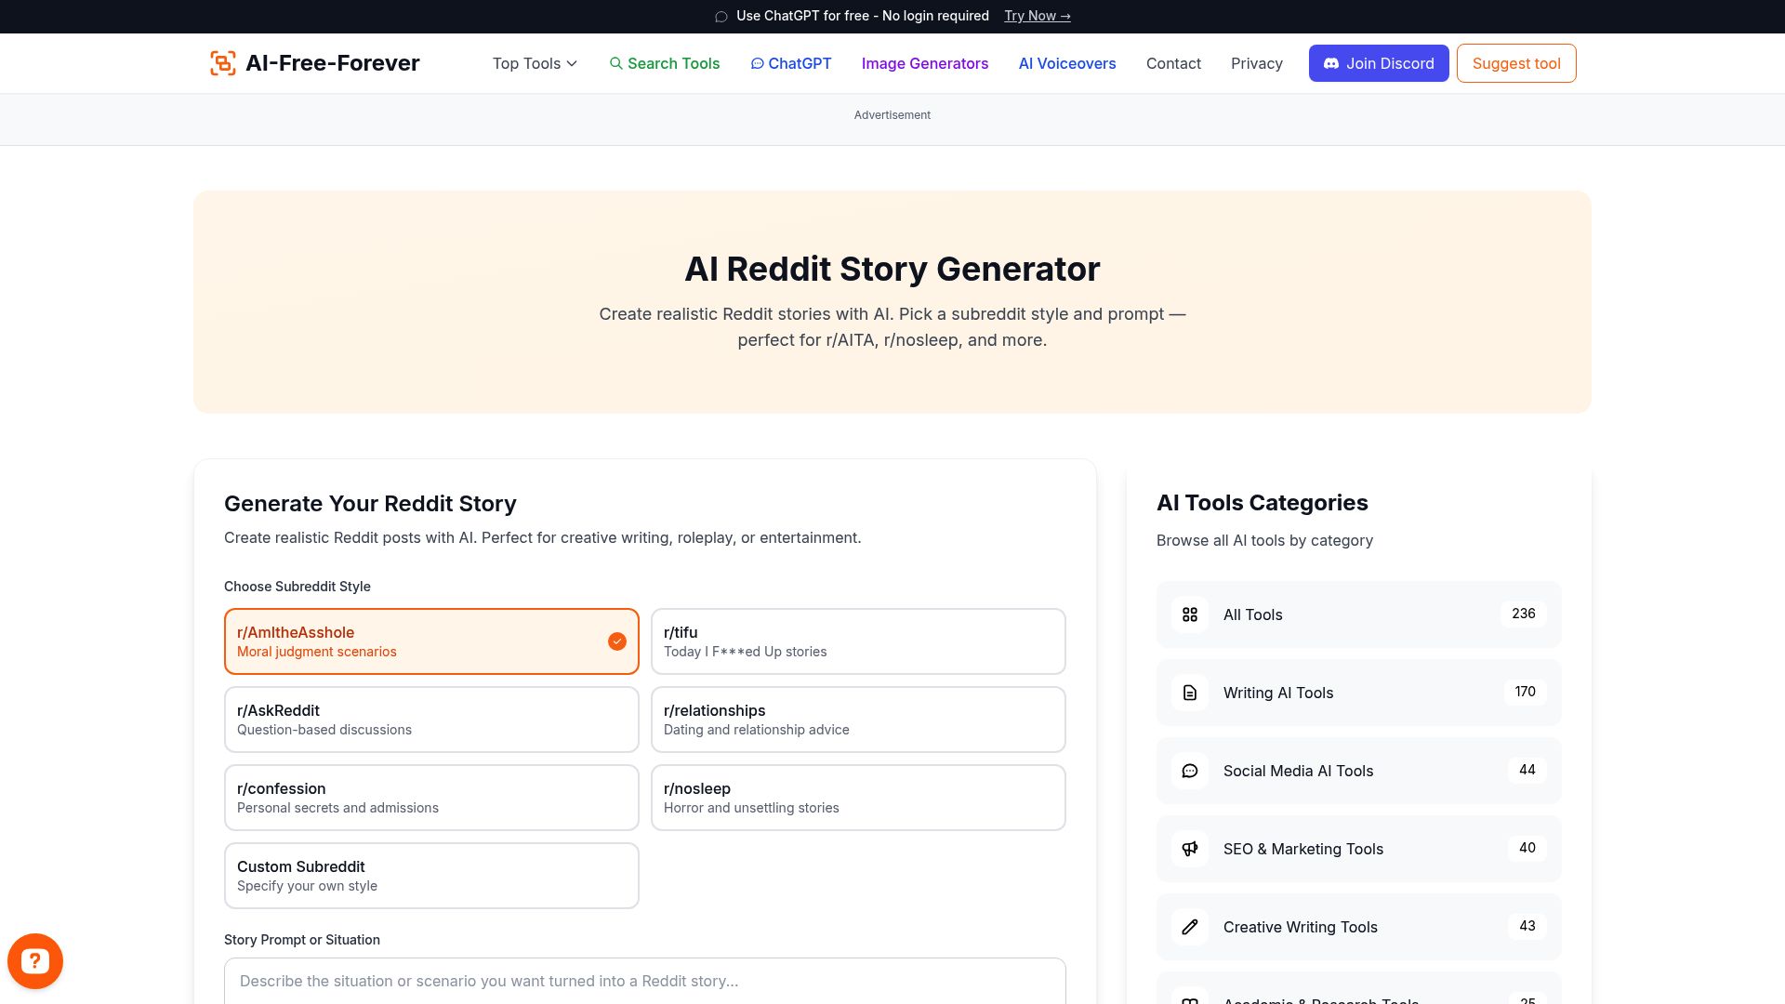
Task: Follow the Try Now link in the banner
Action: [x=1036, y=16]
